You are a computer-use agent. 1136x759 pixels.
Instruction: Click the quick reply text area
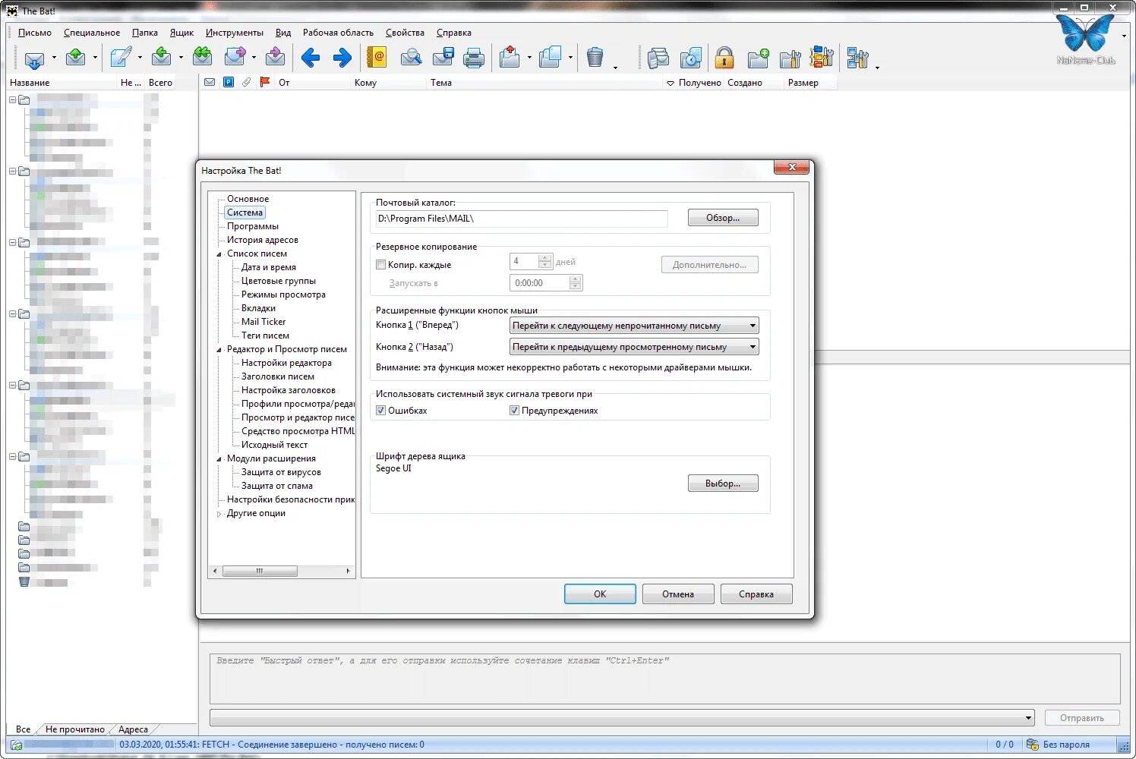[x=664, y=679]
